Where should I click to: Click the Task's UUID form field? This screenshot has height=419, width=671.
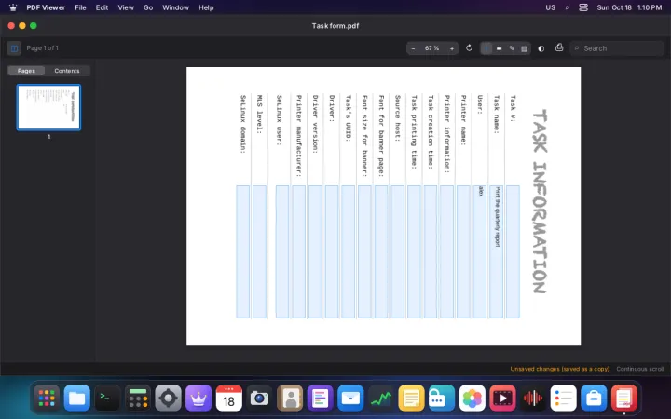click(x=349, y=251)
